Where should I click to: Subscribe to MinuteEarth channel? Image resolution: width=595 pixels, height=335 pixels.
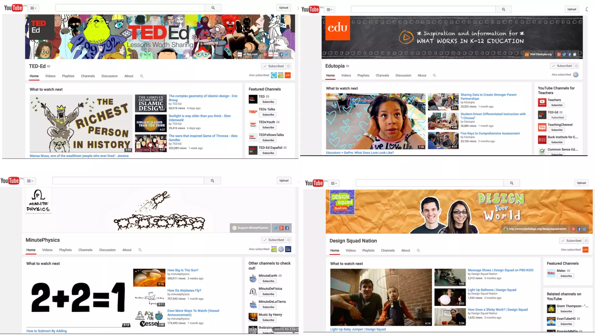pos(268,281)
